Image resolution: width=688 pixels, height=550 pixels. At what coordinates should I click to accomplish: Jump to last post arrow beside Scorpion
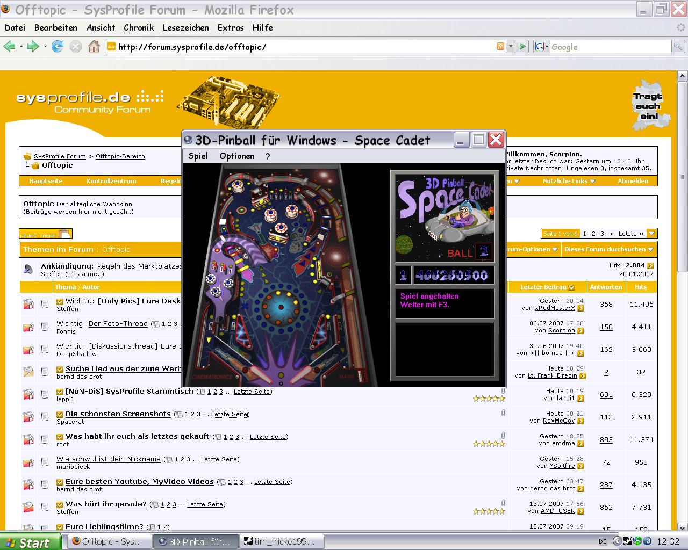[x=580, y=331]
